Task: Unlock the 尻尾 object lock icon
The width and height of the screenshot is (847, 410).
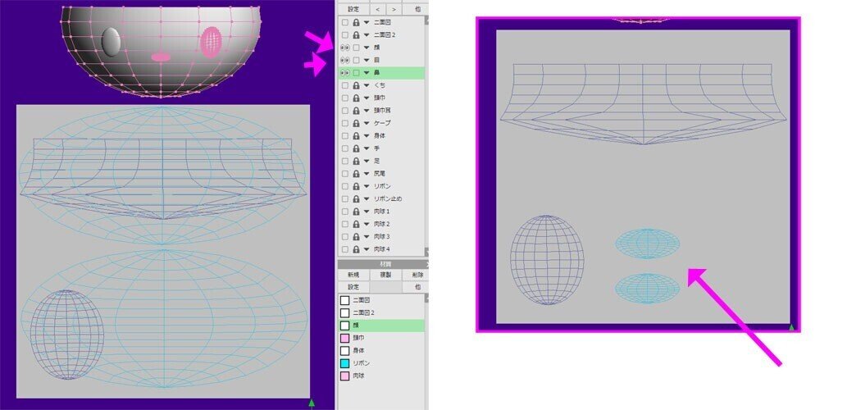Action: click(356, 173)
